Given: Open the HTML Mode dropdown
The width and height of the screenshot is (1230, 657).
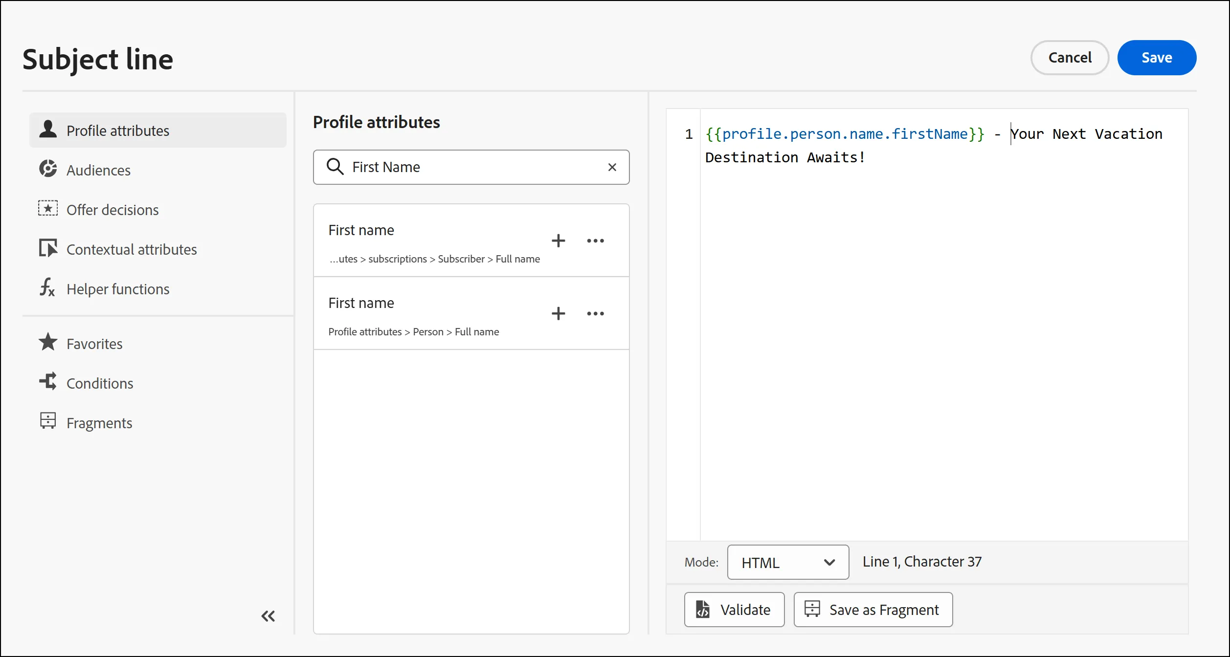Looking at the screenshot, I should point(788,562).
